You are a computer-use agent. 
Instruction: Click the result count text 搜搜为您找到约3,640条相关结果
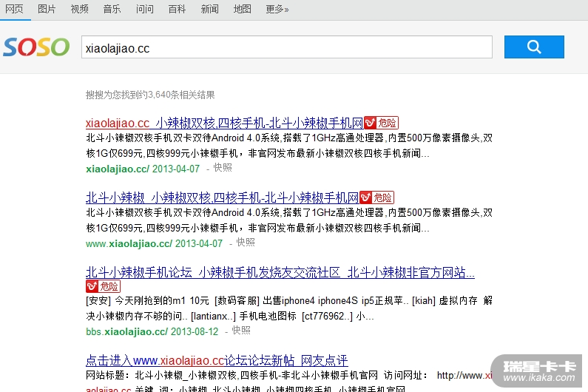pos(150,95)
